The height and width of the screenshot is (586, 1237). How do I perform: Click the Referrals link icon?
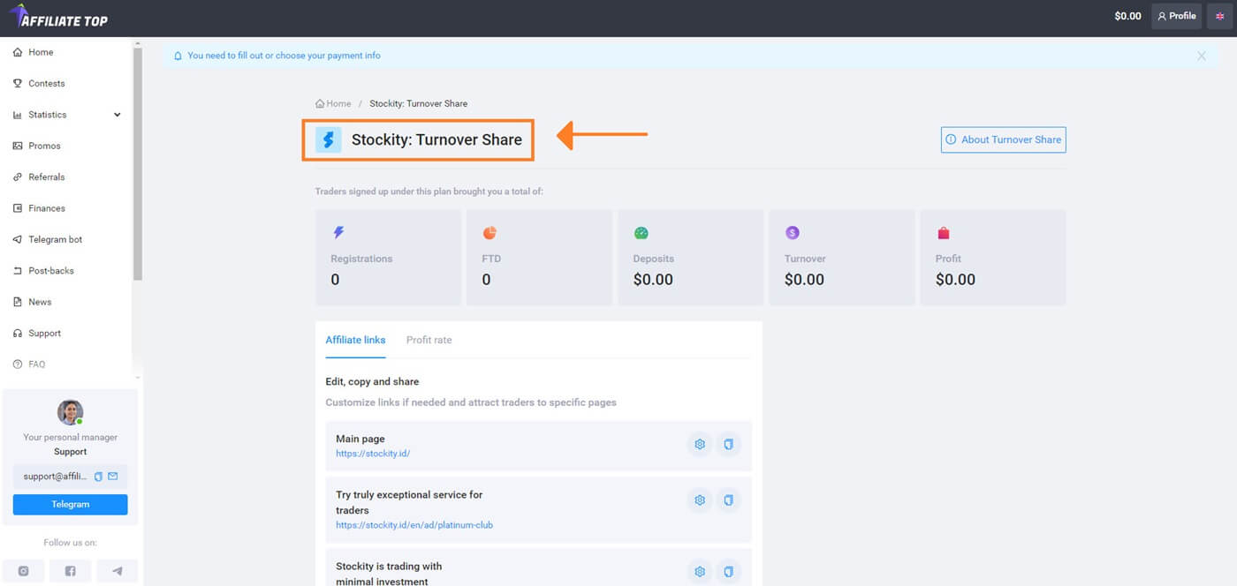18,177
